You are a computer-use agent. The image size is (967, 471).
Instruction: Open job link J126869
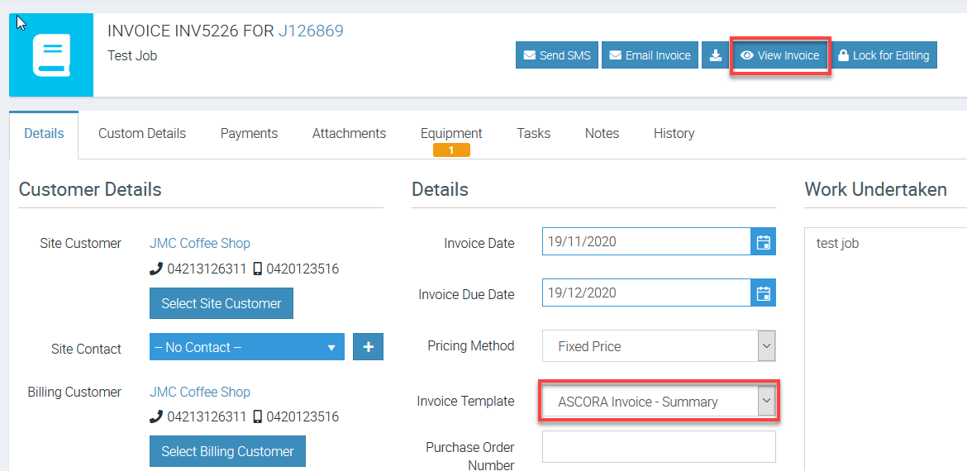coord(311,31)
